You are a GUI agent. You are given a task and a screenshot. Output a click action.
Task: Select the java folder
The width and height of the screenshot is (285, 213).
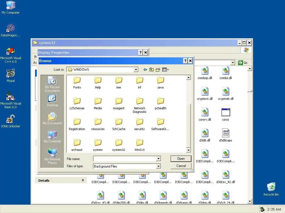[161, 83]
